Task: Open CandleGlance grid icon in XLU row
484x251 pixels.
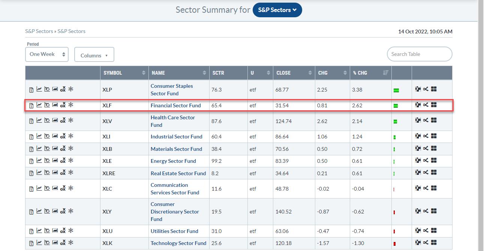Action: (x=434, y=231)
